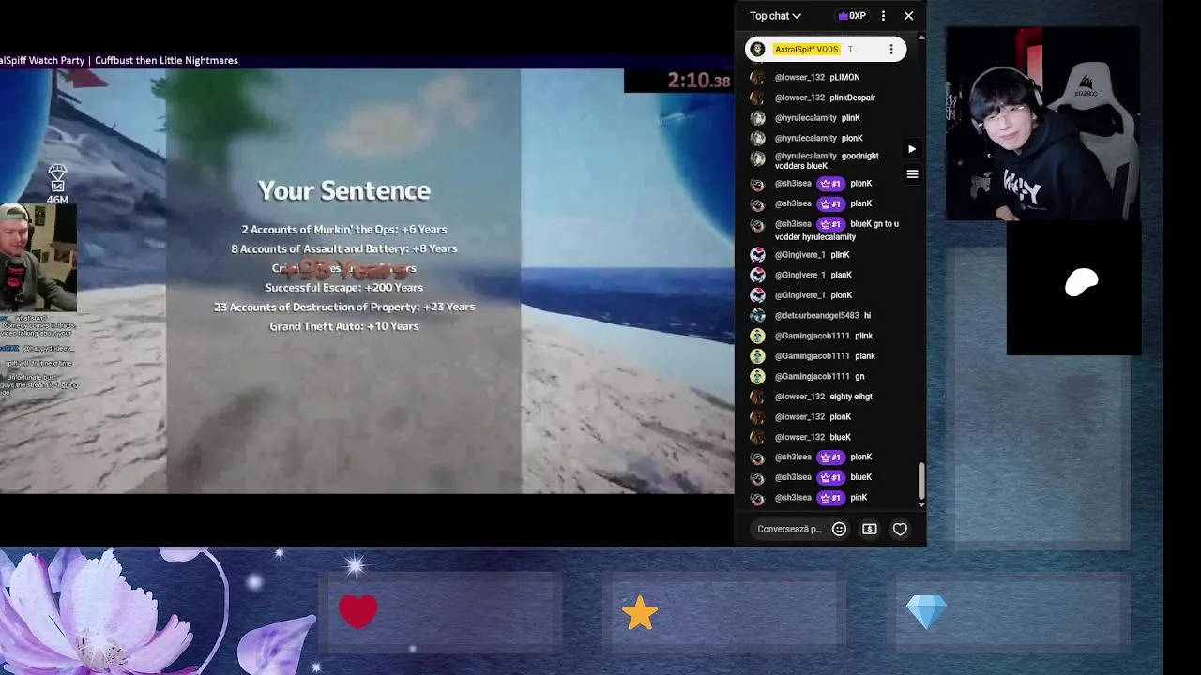Click @lowser_132 avatar beside lower plonK

pos(757,416)
